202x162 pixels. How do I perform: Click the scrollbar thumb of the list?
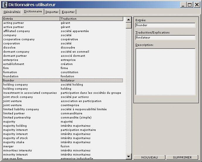click(x=128, y=26)
